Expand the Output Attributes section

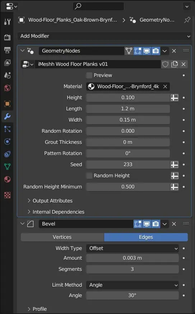(x=50, y=201)
